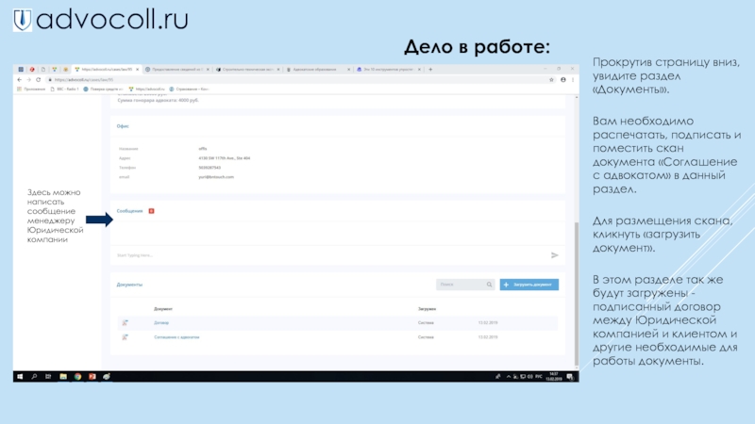Click the Офис section heading
This screenshot has width=755, height=424.
pos(123,126)
